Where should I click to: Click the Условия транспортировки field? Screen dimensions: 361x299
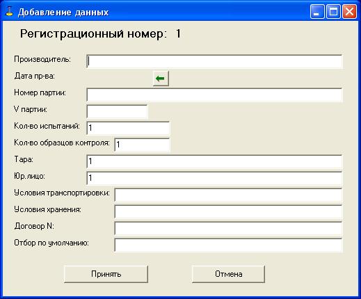(x=228, y=195)
